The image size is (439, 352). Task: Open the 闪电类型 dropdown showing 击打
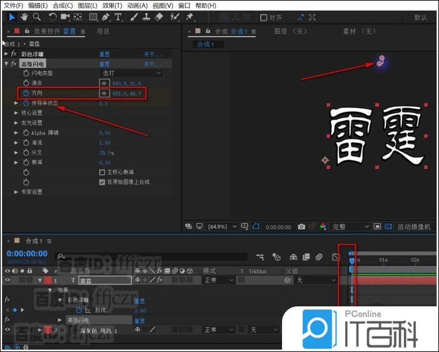(131, 73)
